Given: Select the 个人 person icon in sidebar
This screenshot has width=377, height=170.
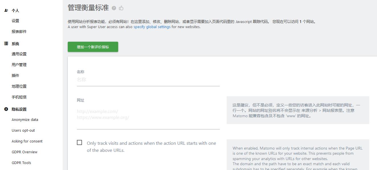Looking at the screenshot, I should point(6,10).
